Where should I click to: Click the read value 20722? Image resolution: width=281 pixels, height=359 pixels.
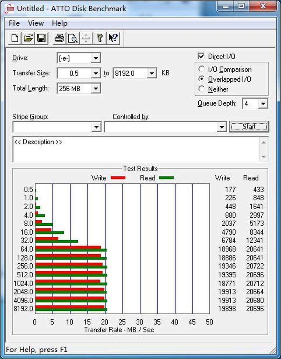pyautogui.click(x=255, y=266)
